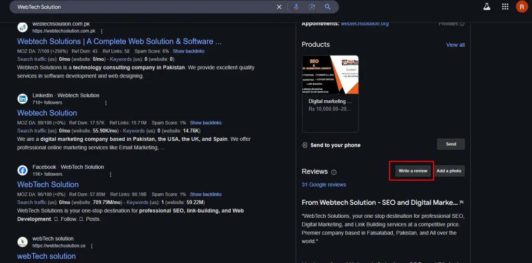The height and width of the screenshot is (263, 532).
Task: Flag the From Webtech Solution description
Action: [x=461, y=203]
